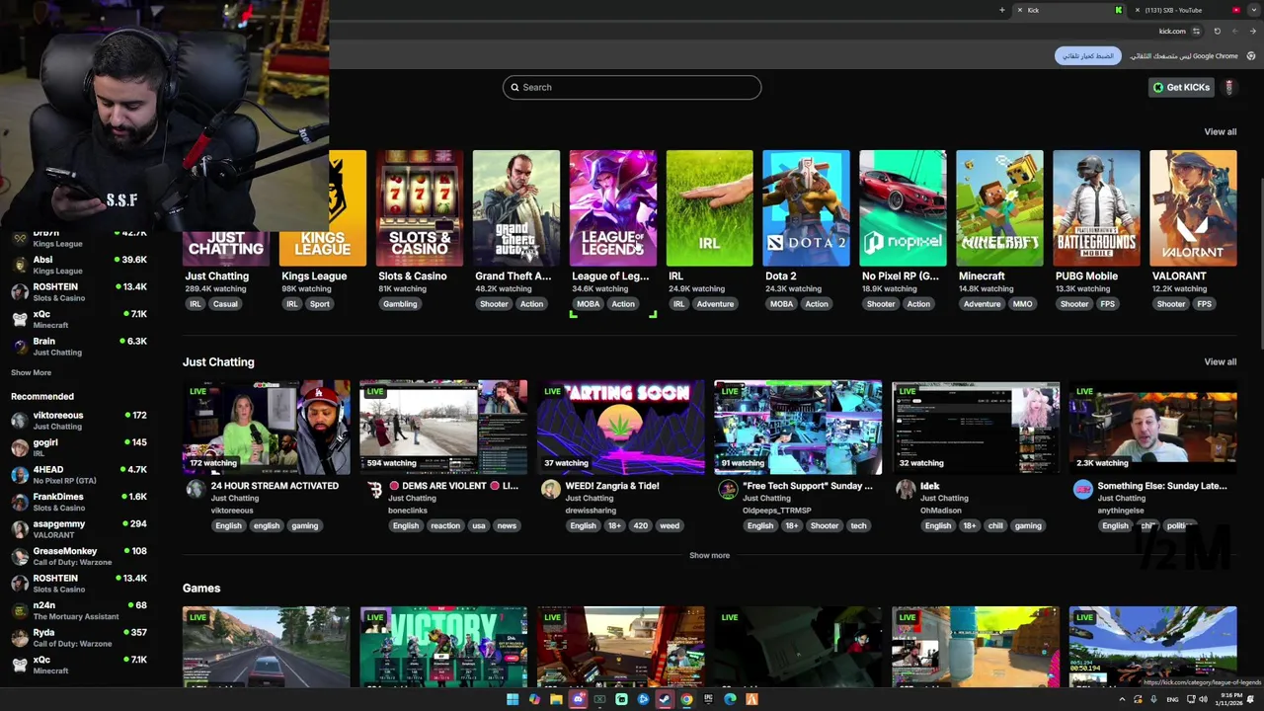Click the site settings icon beside kick.com
Screen dimensions: 1264x711
(x=1196, y=32)
